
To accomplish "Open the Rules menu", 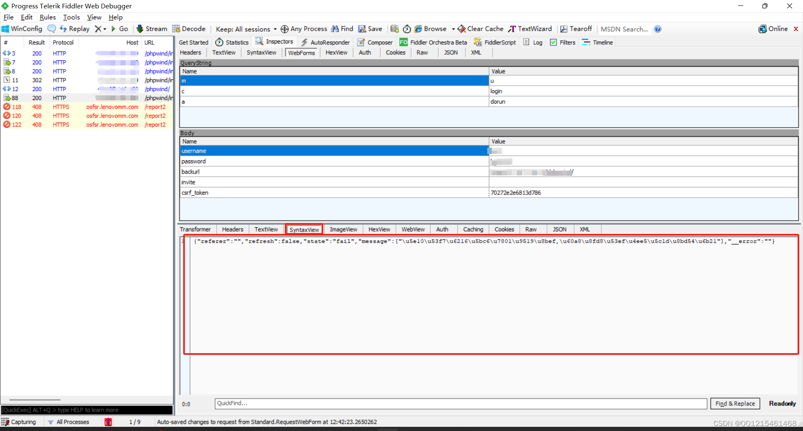I will 48,17.
